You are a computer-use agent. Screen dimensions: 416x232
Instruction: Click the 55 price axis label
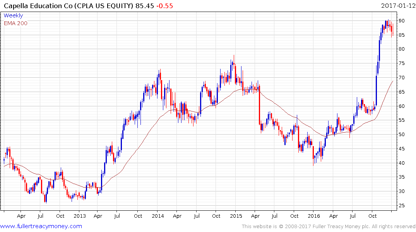[401, 120]
